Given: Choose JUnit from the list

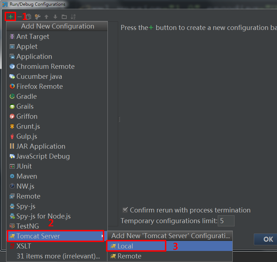Looking at the screenshot, I should click(57, 166).
